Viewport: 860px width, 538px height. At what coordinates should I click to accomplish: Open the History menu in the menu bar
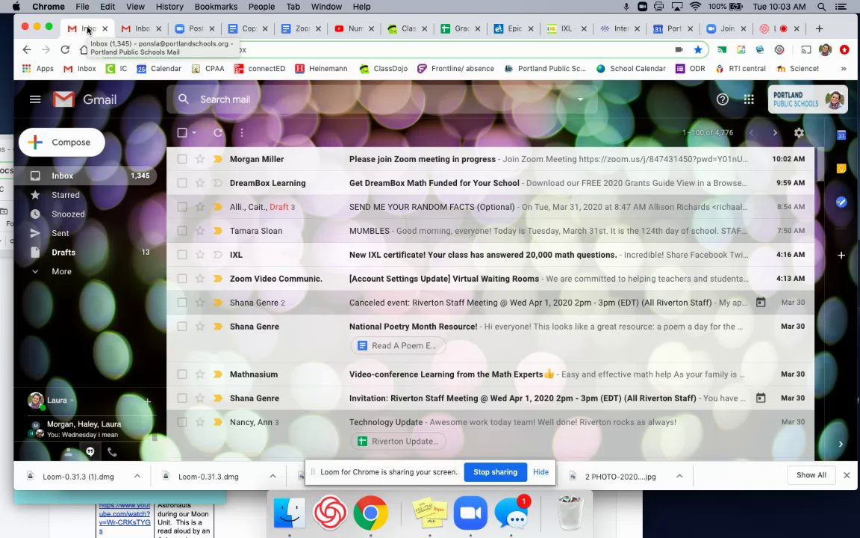[x=169, y=7]
